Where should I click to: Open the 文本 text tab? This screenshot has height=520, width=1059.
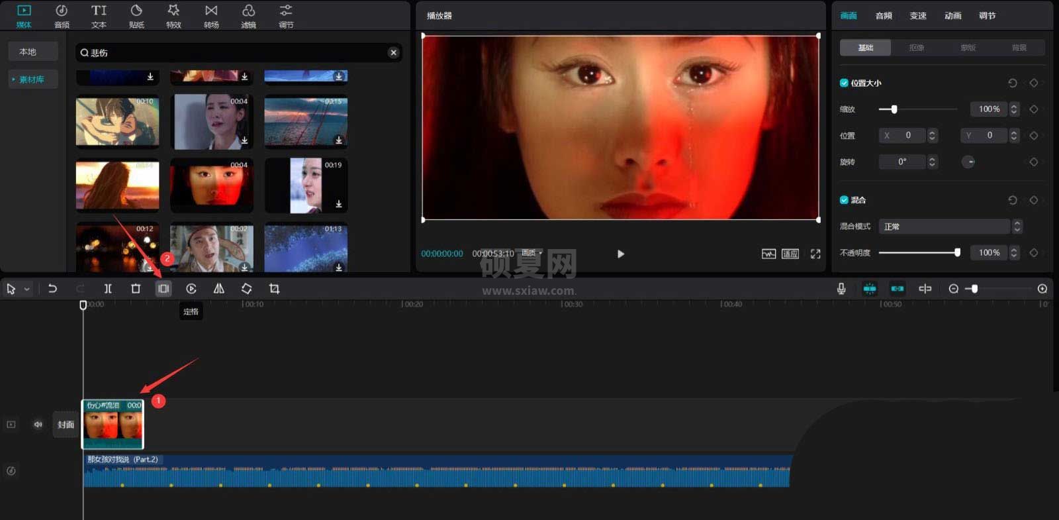99,16
